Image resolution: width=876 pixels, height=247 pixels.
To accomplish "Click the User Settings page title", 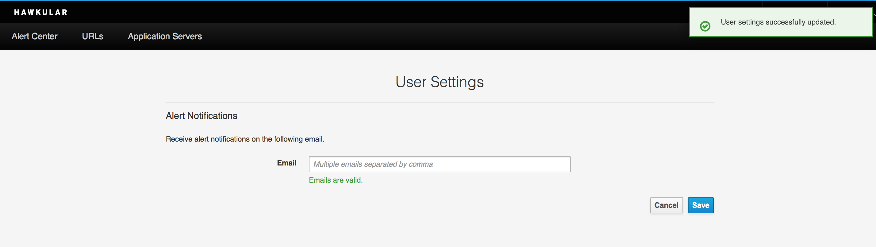I will pos(439,82).
